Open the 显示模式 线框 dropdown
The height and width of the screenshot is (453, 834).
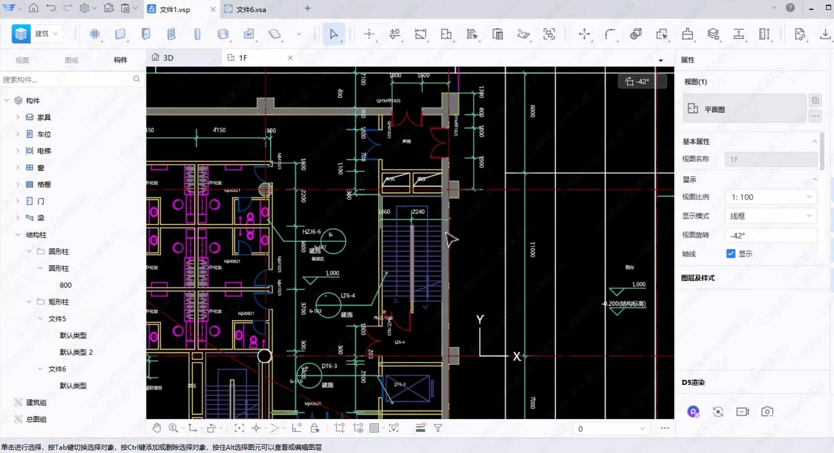tap(770, 216)
